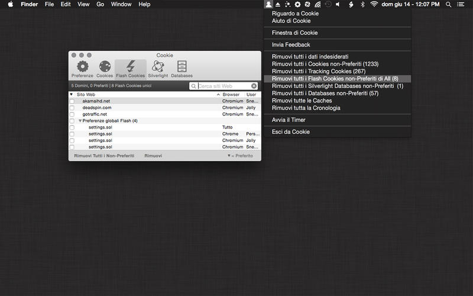Tick the checkbox for akamaihd.net
This screenshot has width=473, height=296.
pyautogui.click(x=72, y=101)
